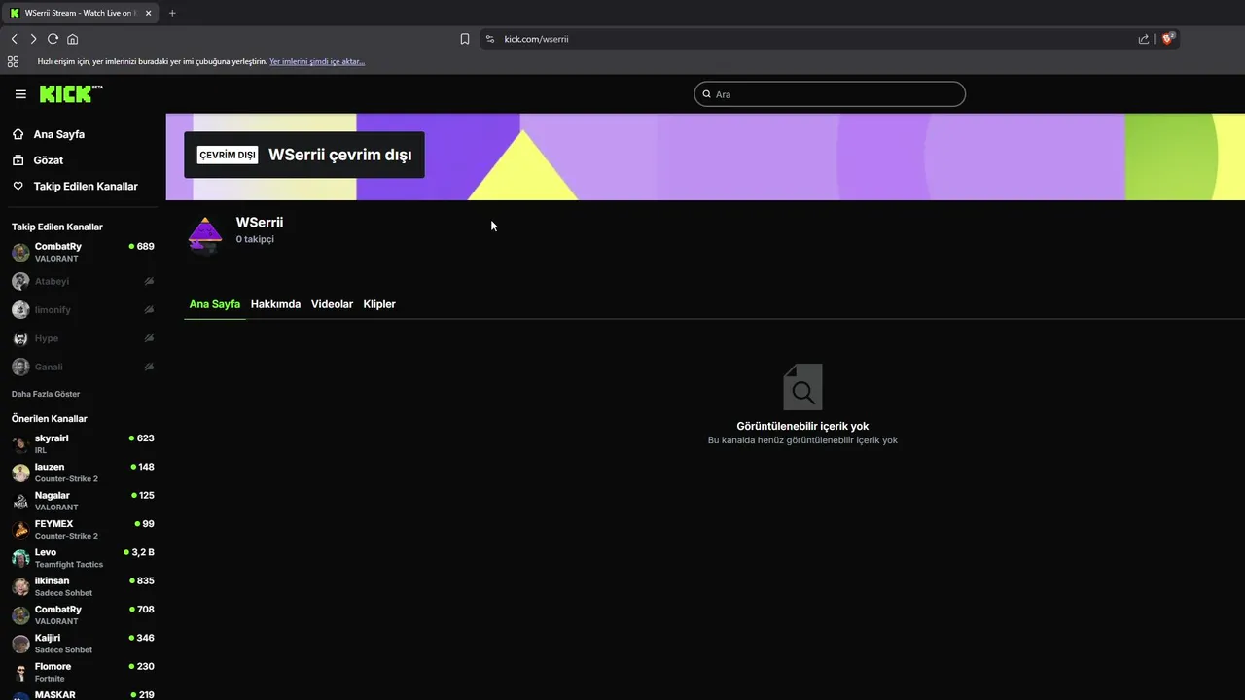This screenshot has height=700, width=1245.
Task: Open the hamburger sidebar menu
Action: click(x=20, y=94)
